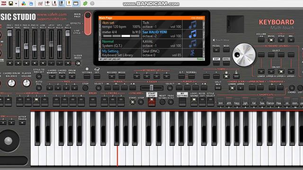Click the STYLE TO KBD SET button

click(x=39, y=76)
